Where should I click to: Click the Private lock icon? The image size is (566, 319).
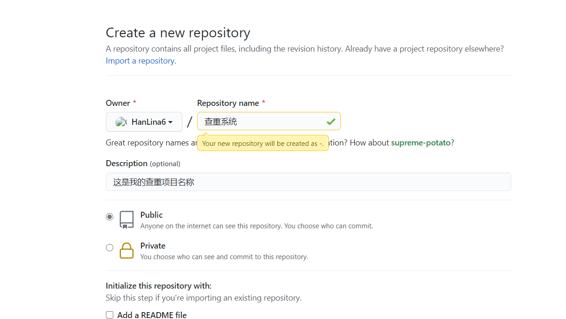tap(127, 251)
